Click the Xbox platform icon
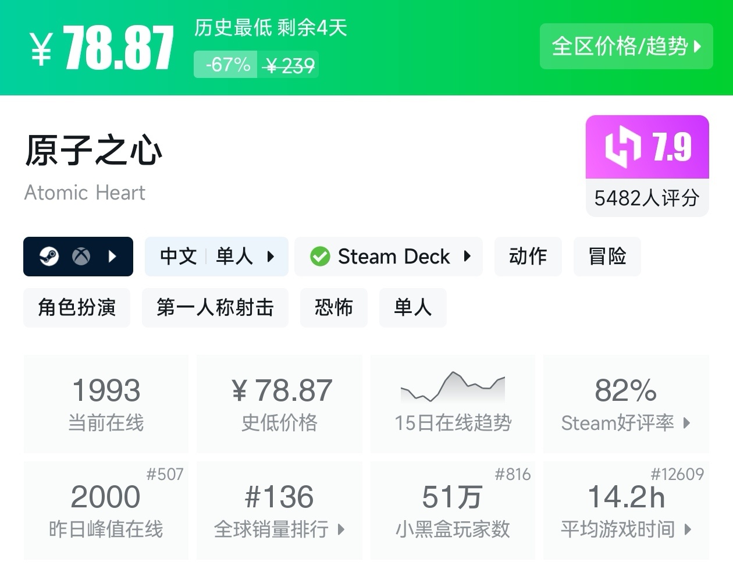Image resolution: width=733 pixels, height=569 pixels. point(81,256)
